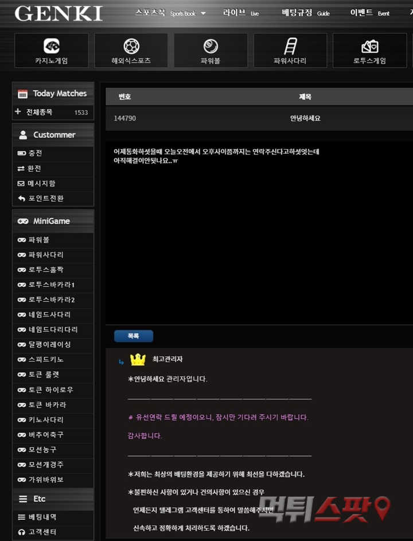
Task: Open the 스포츠북 menu item
Action: (165, 13)
